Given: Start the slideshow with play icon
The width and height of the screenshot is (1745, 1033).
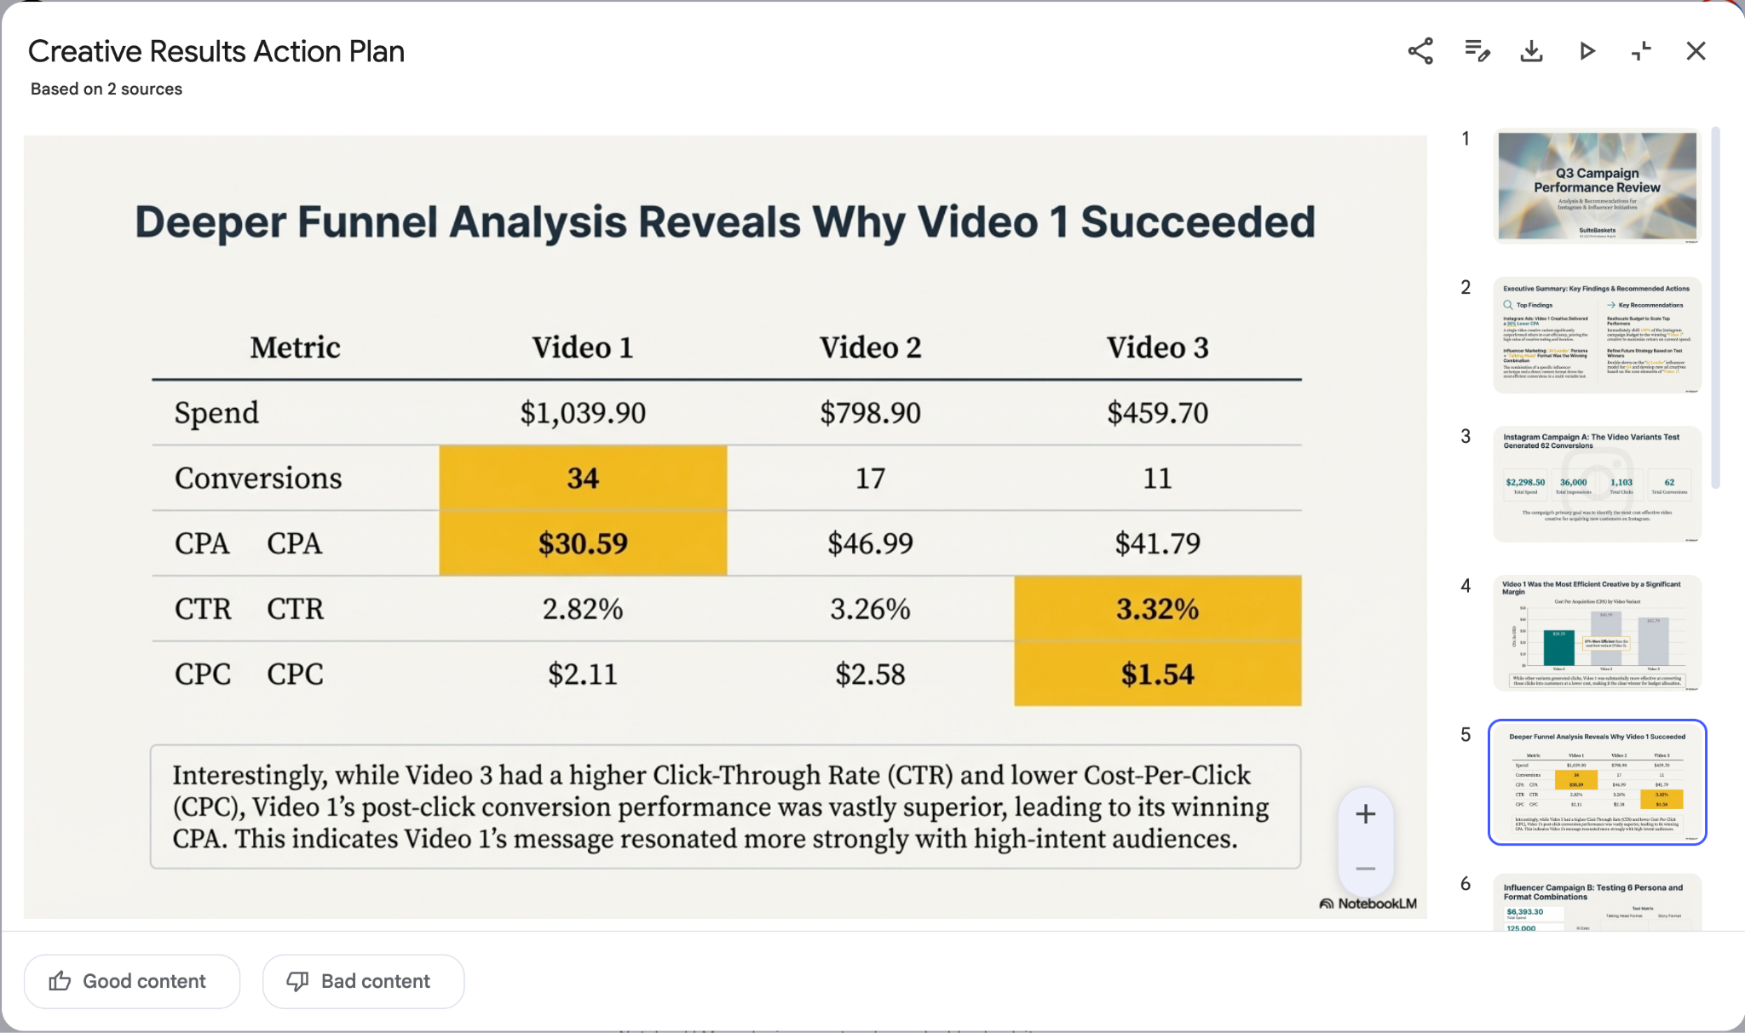Looking at the screenshot, I should click(x=1587, y=51).
